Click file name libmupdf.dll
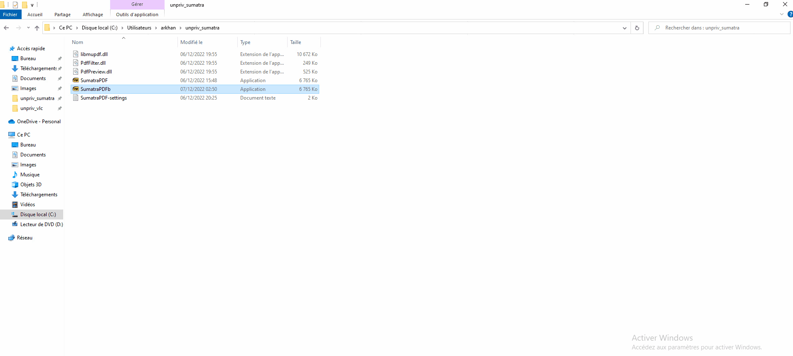Screen dimensions: 793x356 click(x=94, y=54)
